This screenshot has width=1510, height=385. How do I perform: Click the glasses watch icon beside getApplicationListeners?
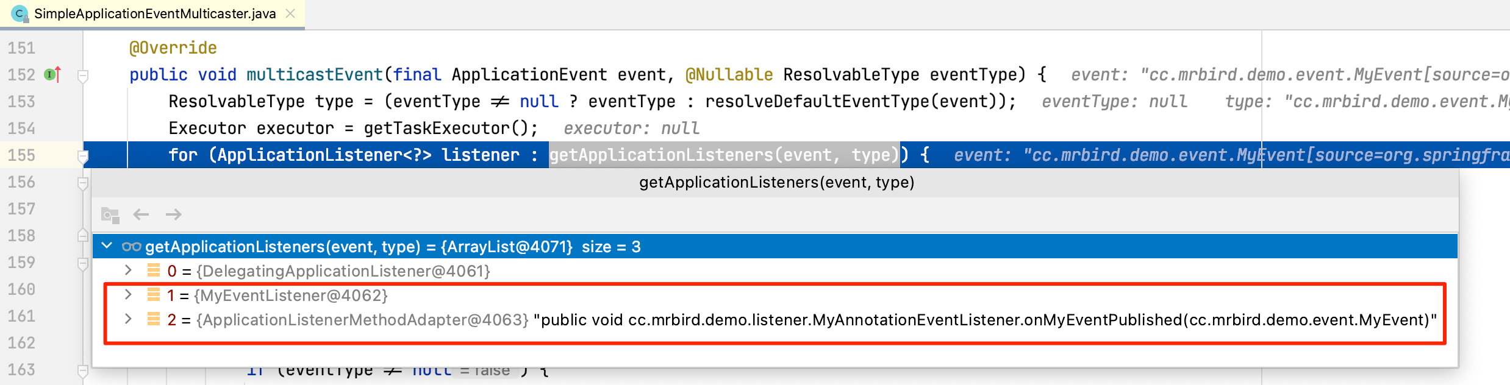click(x=131, y=247)
